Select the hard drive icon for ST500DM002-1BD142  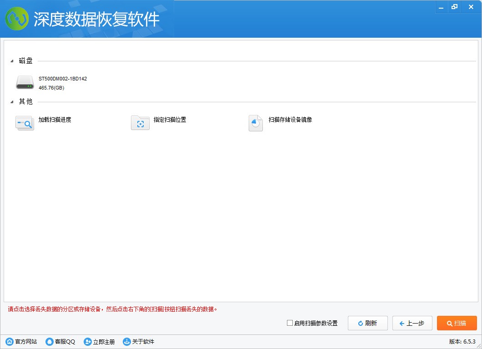[25, 82]
